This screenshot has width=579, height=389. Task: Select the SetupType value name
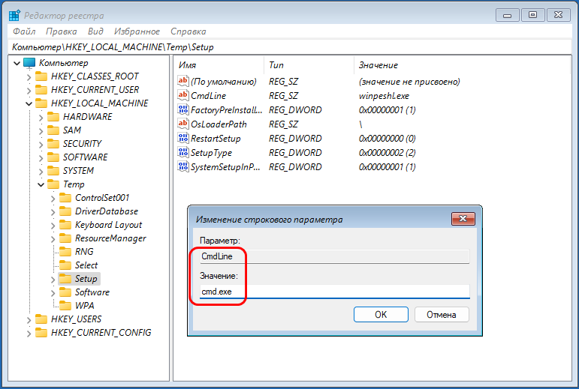pyautogui.click(x=211, y=153)
